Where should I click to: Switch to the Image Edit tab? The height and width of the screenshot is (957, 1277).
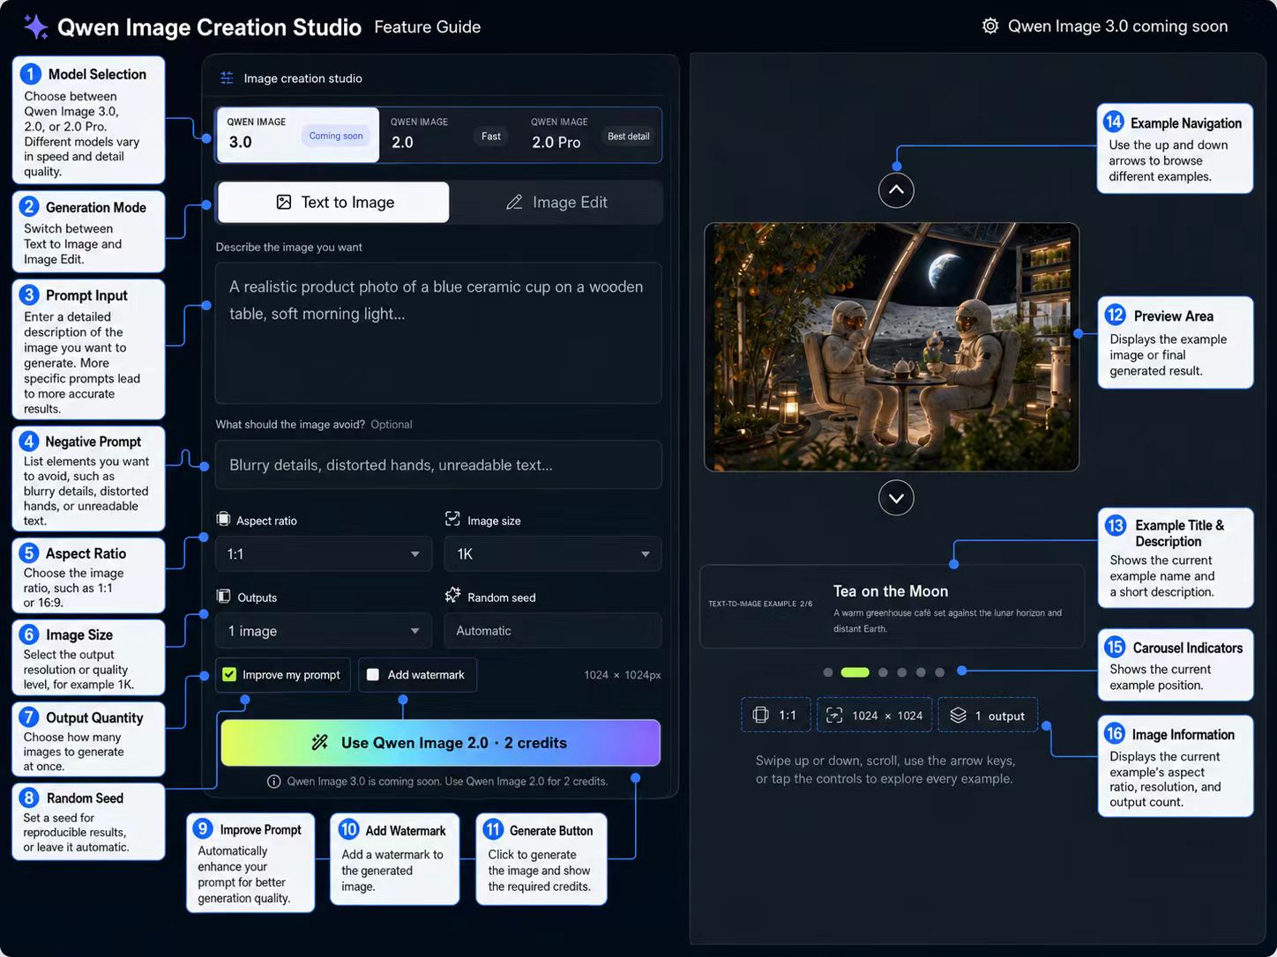pos(556,202)
